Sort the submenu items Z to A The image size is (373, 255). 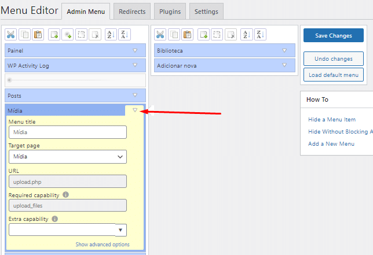click(x=259, y=35)
